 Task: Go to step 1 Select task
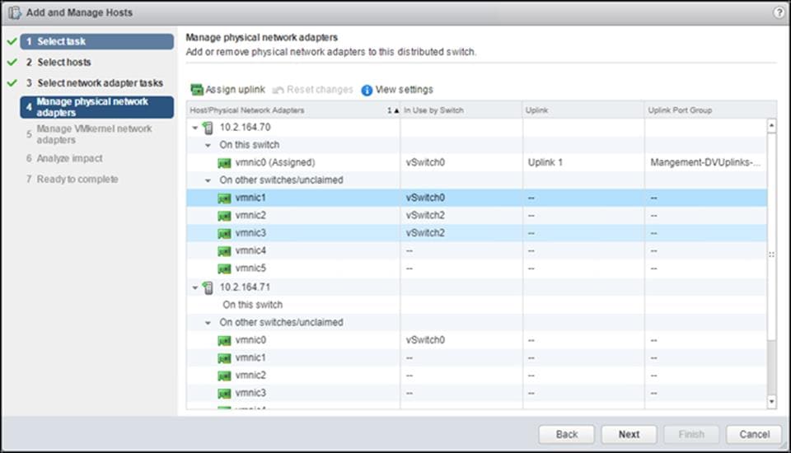pyautogui.click(x=97, y=41)
